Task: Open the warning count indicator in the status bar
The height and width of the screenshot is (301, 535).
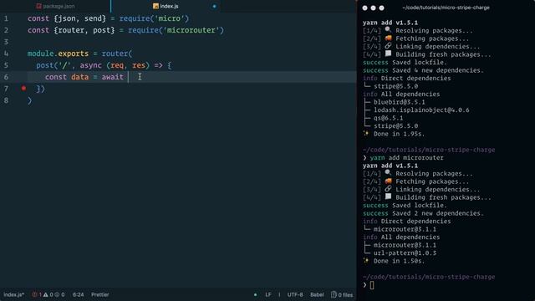Action: tap(48, 294)
